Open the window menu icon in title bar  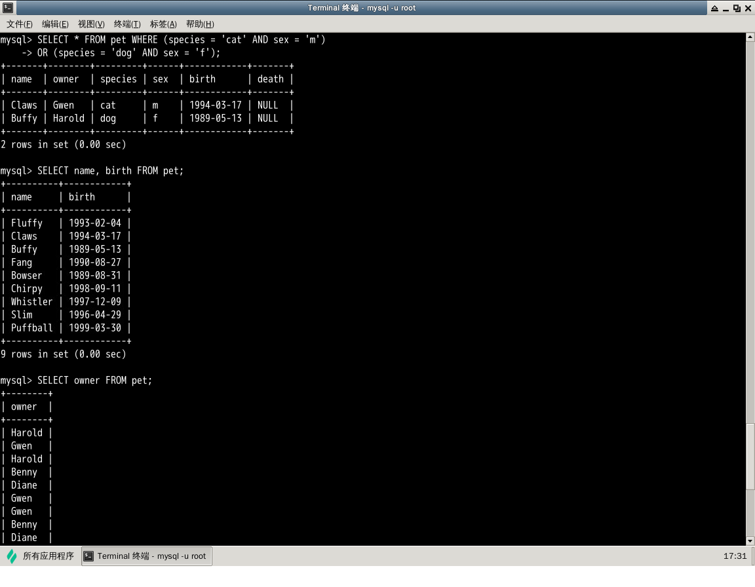click(7, 8)
